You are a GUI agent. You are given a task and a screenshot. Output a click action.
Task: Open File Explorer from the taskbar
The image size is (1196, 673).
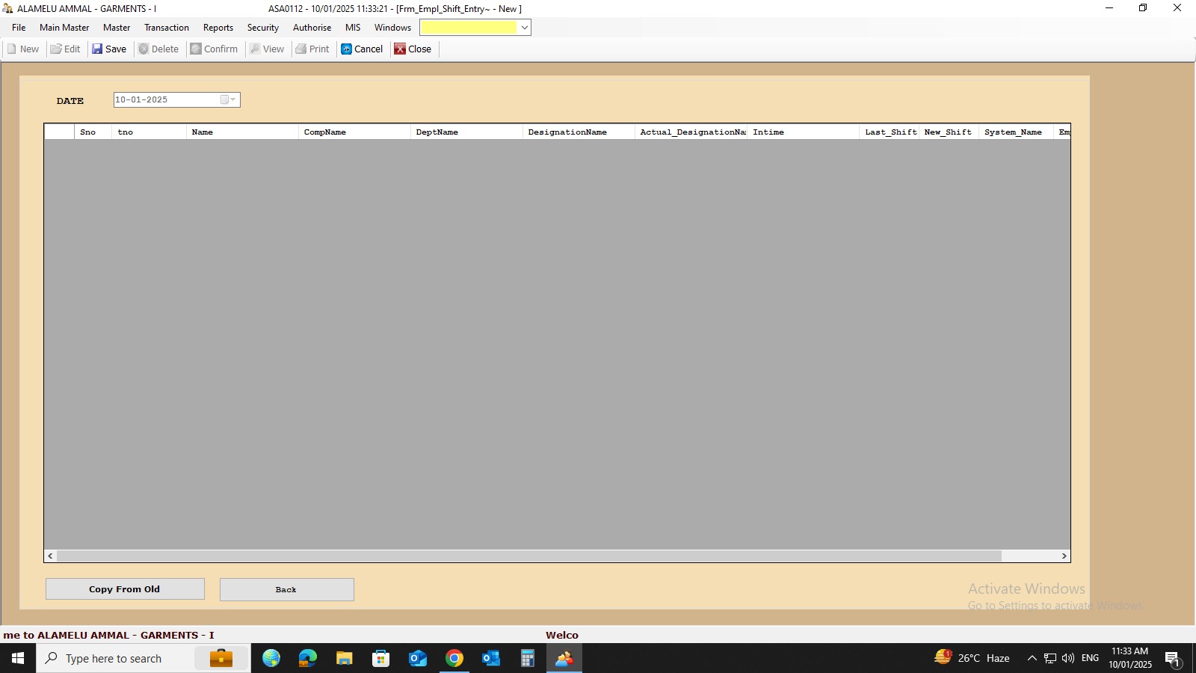click(344, 659)
